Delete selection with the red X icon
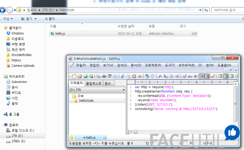The width and height of the screenshot is (244, 150). [140, 76]
